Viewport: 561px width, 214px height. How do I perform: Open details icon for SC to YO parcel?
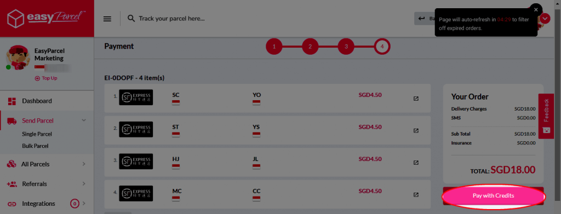click(416, 99)
